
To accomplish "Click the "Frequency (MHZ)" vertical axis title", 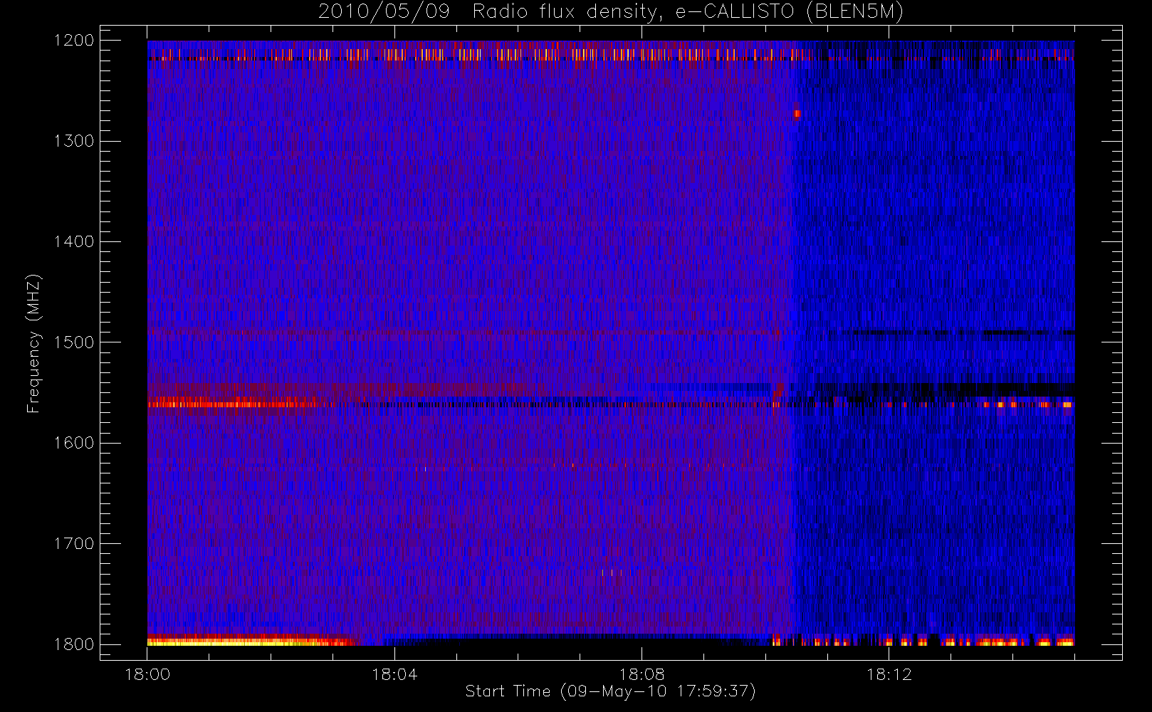I will point(33,343).
